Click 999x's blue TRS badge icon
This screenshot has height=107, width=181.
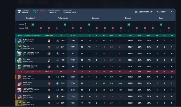tap(57, 84)
